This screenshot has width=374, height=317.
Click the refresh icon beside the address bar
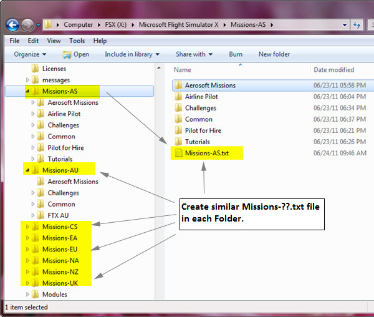pos(357,24)
